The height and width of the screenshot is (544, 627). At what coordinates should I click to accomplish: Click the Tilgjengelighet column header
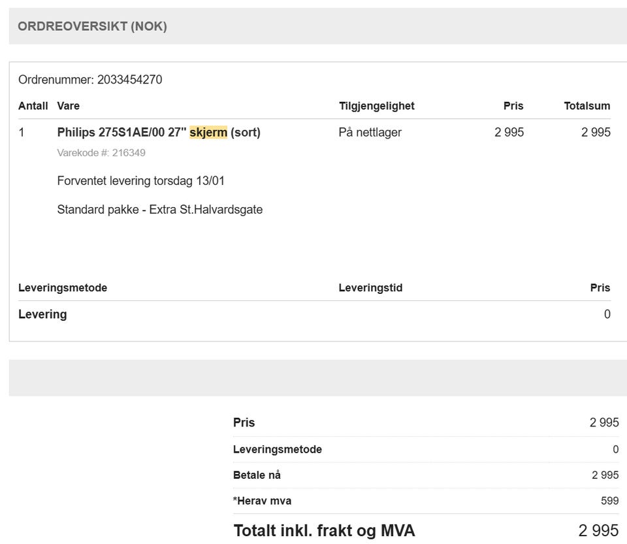point(376,106)
